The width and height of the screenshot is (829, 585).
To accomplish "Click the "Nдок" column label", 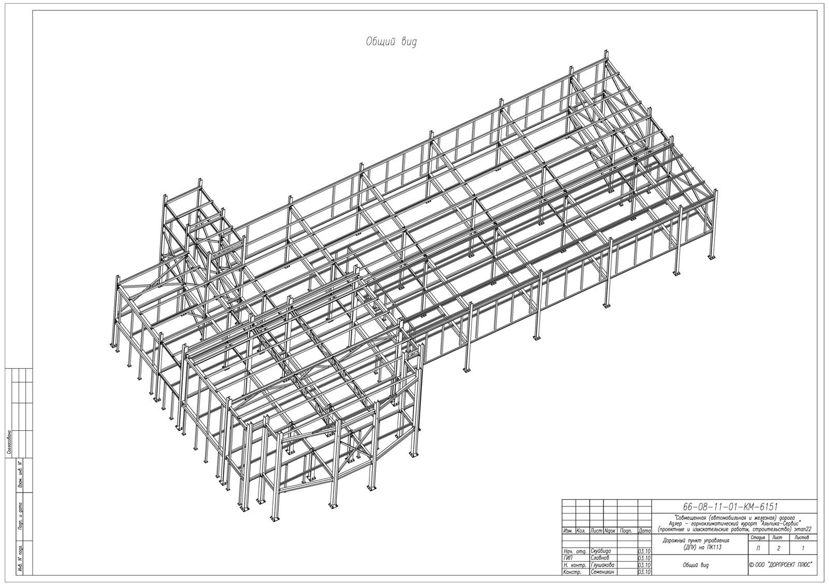I will pyautogui.click(x=610, y=531).
